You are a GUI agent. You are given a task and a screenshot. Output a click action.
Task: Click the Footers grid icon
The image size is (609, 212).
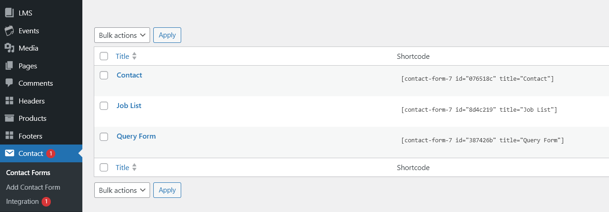9,136
